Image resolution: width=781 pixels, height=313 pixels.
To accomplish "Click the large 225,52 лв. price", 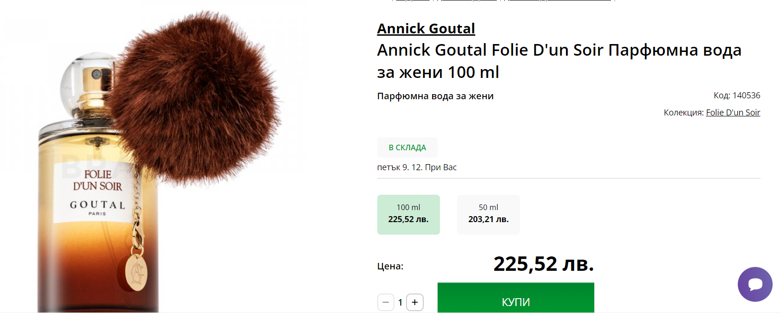I will pyautogui.click(x=544, y=264).
